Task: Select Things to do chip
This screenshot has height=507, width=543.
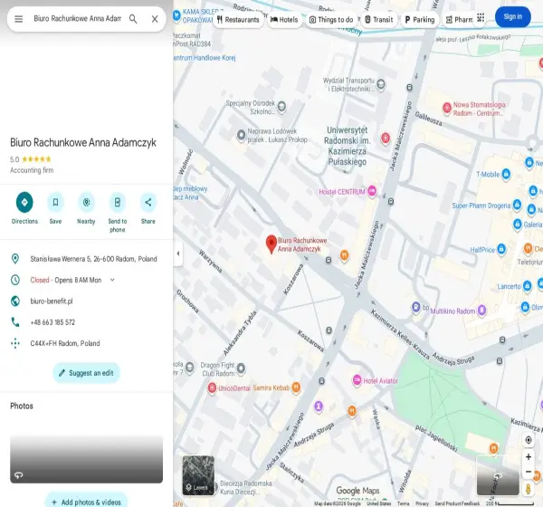Action: pyautogui.click(x=331, y=20)
